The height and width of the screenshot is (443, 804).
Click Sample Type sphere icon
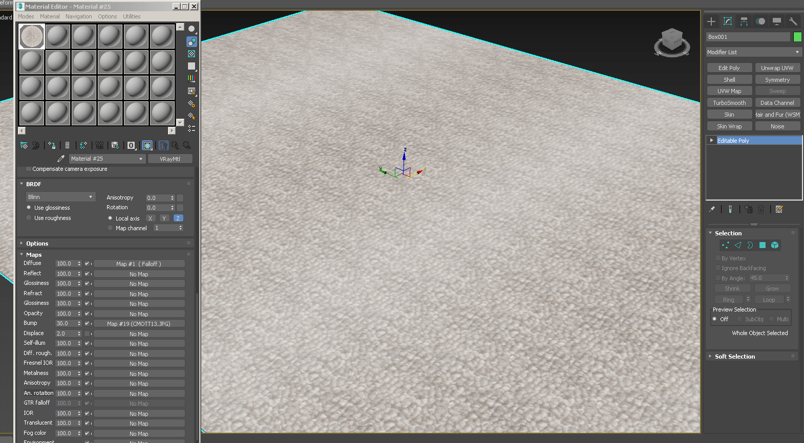click(192, 29)
